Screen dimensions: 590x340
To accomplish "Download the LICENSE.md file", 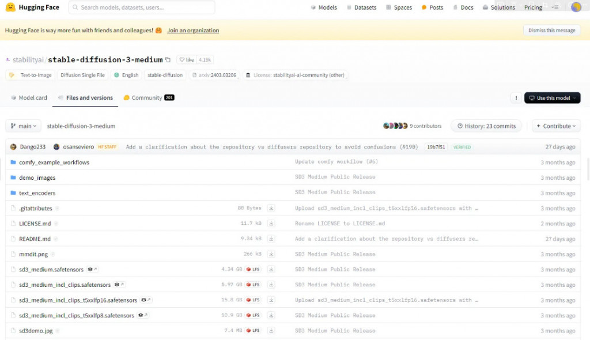I will coord(271,223).
